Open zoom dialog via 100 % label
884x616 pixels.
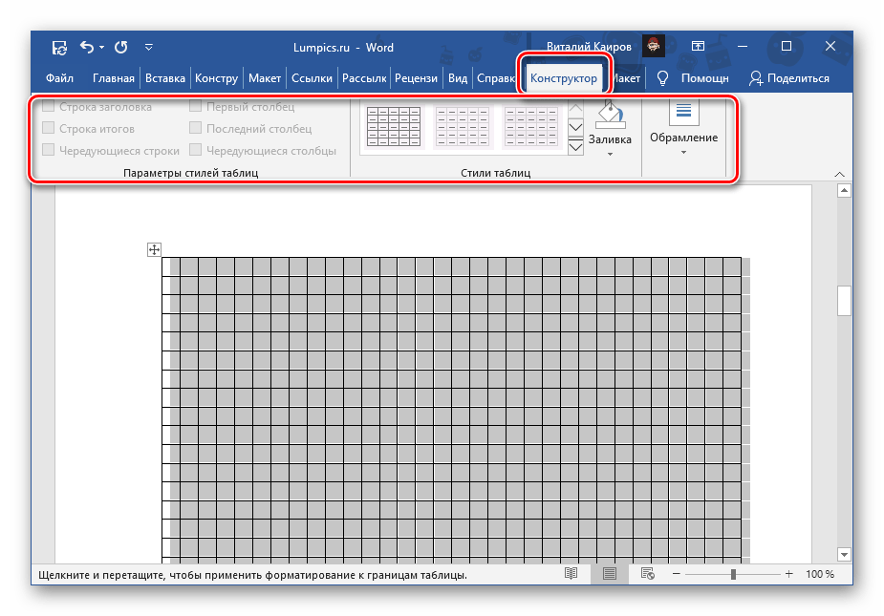(x=820, y=574)
